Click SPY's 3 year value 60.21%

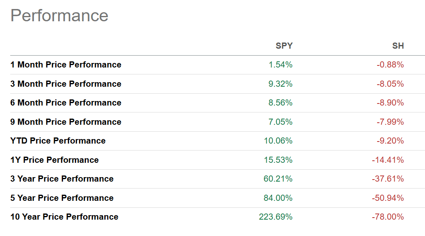point(279,179)
